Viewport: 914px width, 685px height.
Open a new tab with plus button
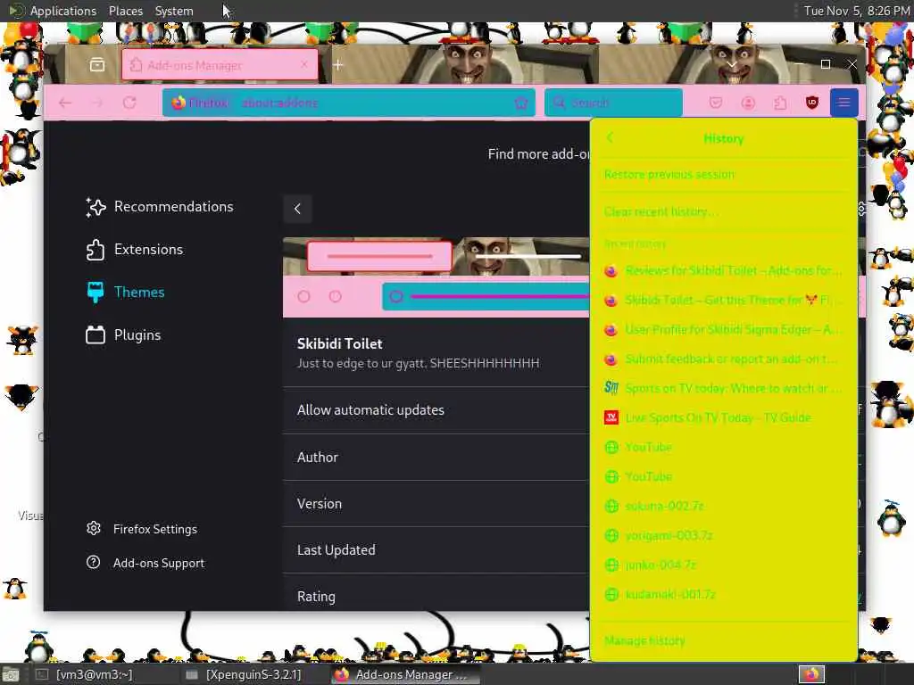click(x=338, y=64)
